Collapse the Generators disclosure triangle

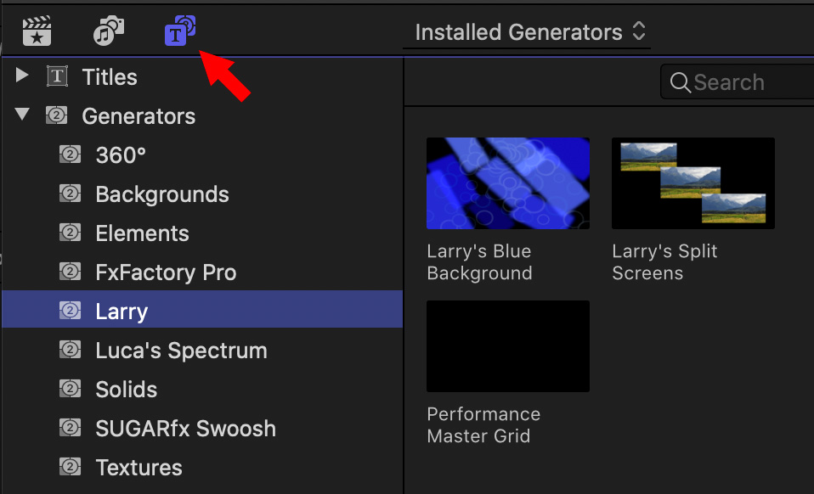coord(22,114)
